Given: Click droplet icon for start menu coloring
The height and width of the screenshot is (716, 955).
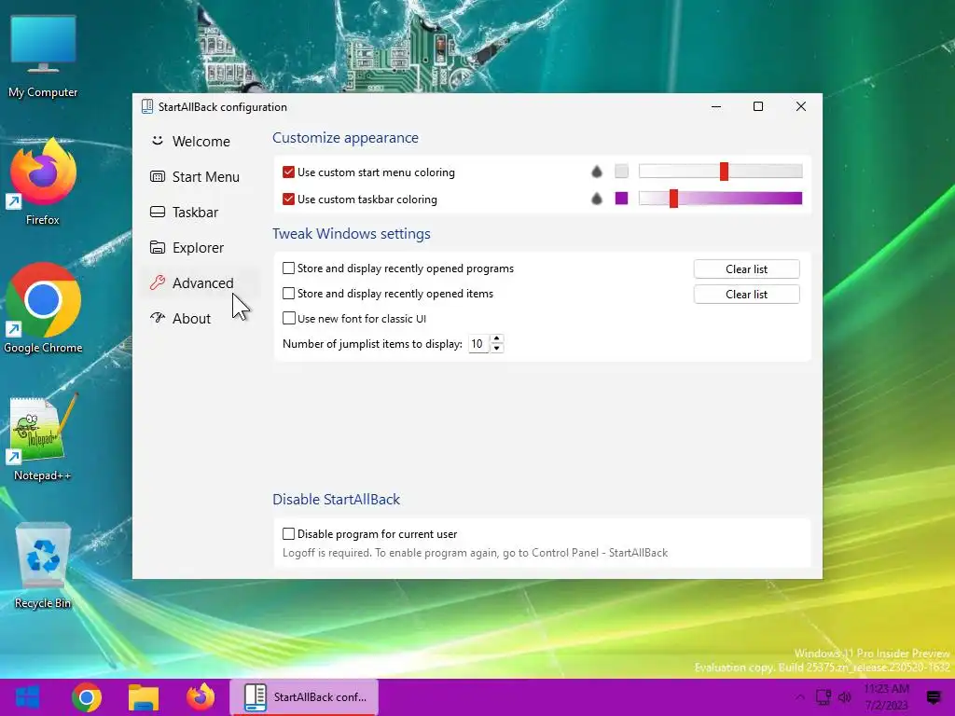Looking at the screenshot, I should click(597, 172).
